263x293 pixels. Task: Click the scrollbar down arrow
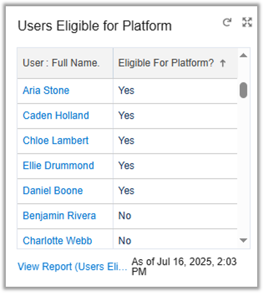click(x=243, y=240)
